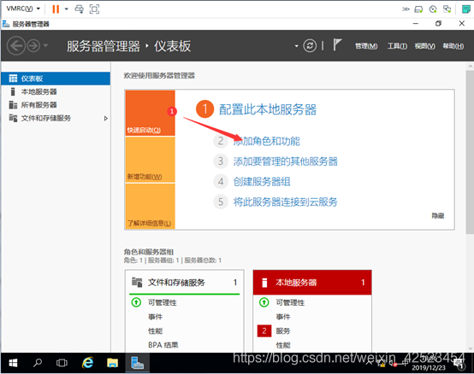474x374 pixels.
Task: Select 所有服务器 in the left navigation
Action: tap(56, 105)
